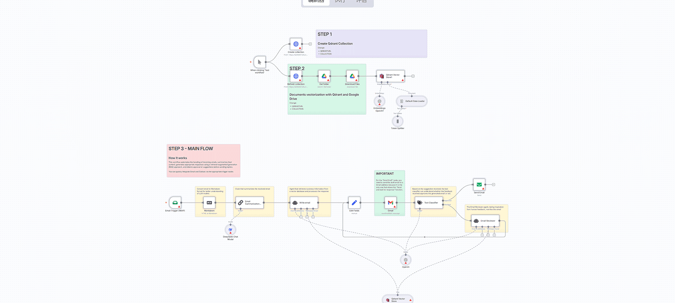Click the Embeddings OpenAI1 node
Image resolution: width=675 pixels, height=303 pixels.
point(379,101)
